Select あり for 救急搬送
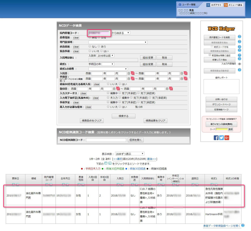 (x=99, y=46)
